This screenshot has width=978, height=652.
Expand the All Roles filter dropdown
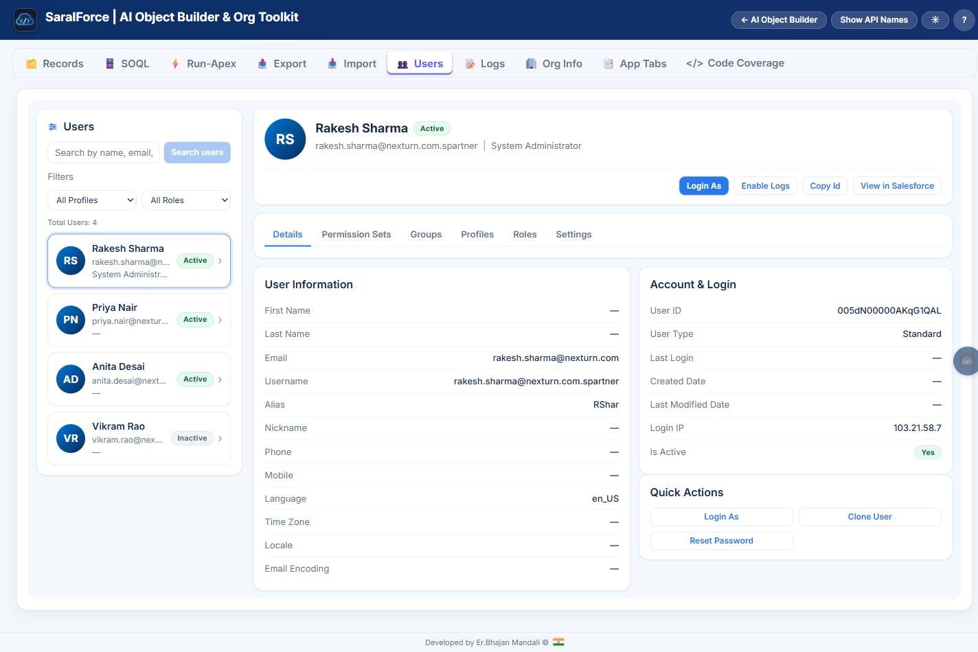tap(186, 200)
